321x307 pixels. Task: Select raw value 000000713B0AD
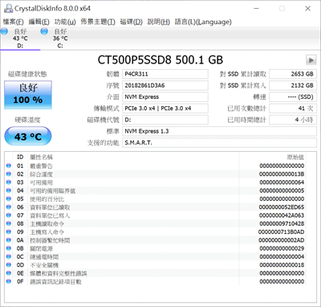[x=281, y=232]
